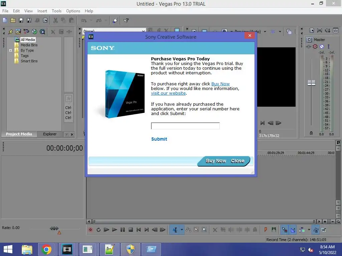Viewport: 342px width, 256px height.
Task: Toggle the Master bus mute icon
Action: (x=322, y=46)
